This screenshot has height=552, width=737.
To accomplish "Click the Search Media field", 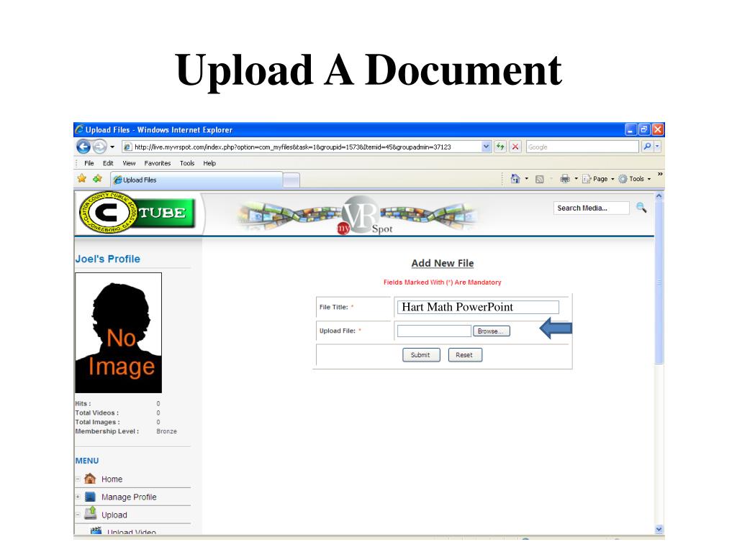I will [592, 208].
